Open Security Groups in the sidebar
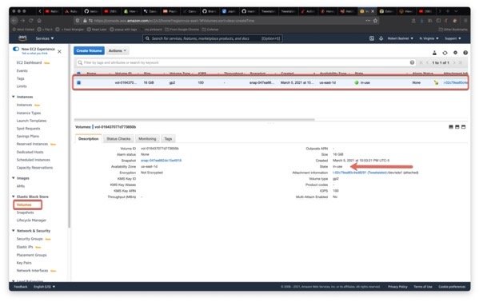This screenshot has width=479, height=302. (30, 239)
